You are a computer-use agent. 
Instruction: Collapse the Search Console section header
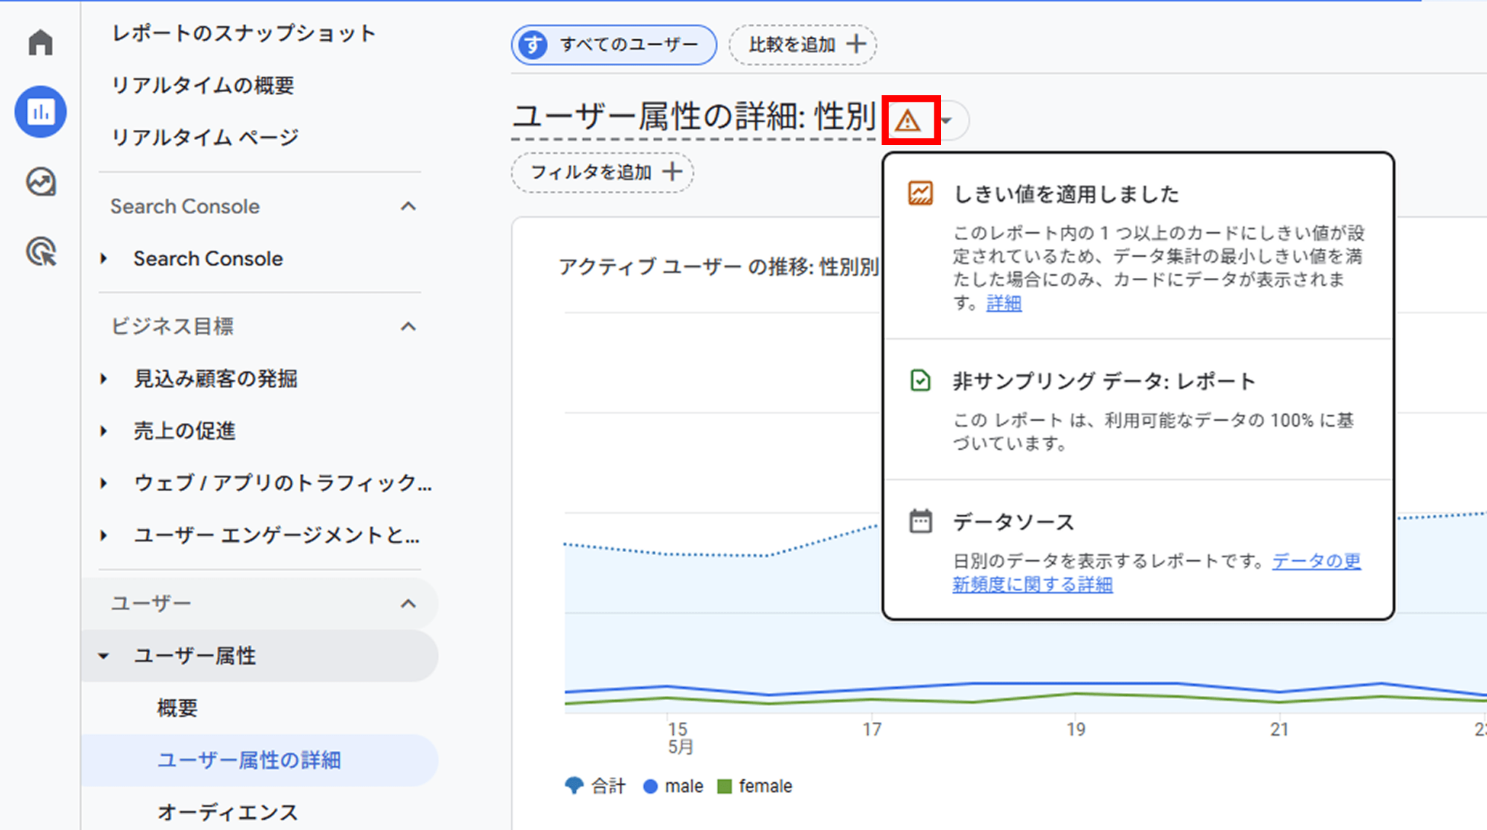(409, 207)
